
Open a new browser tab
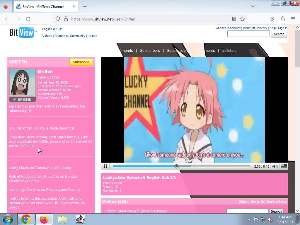click(85, 6)
